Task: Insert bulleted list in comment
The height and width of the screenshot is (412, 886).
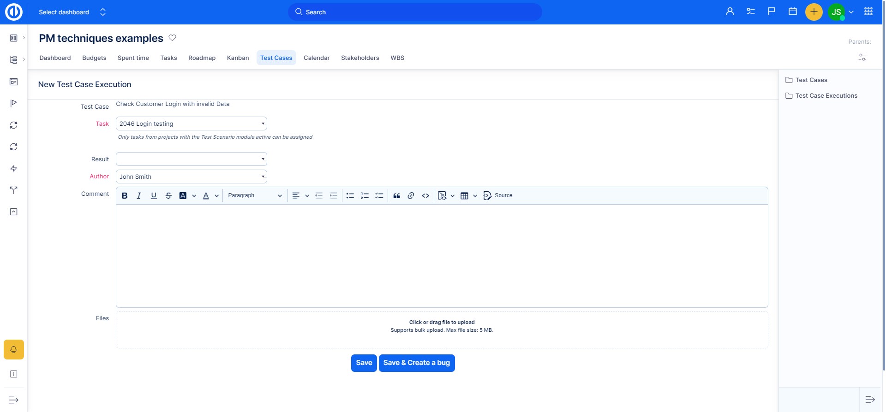Action: tap(350, 196)
